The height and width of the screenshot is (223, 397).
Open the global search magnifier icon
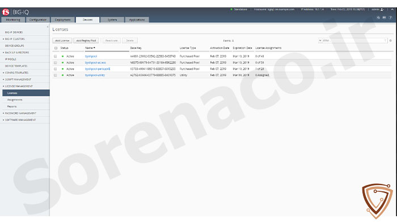(378, 18)
